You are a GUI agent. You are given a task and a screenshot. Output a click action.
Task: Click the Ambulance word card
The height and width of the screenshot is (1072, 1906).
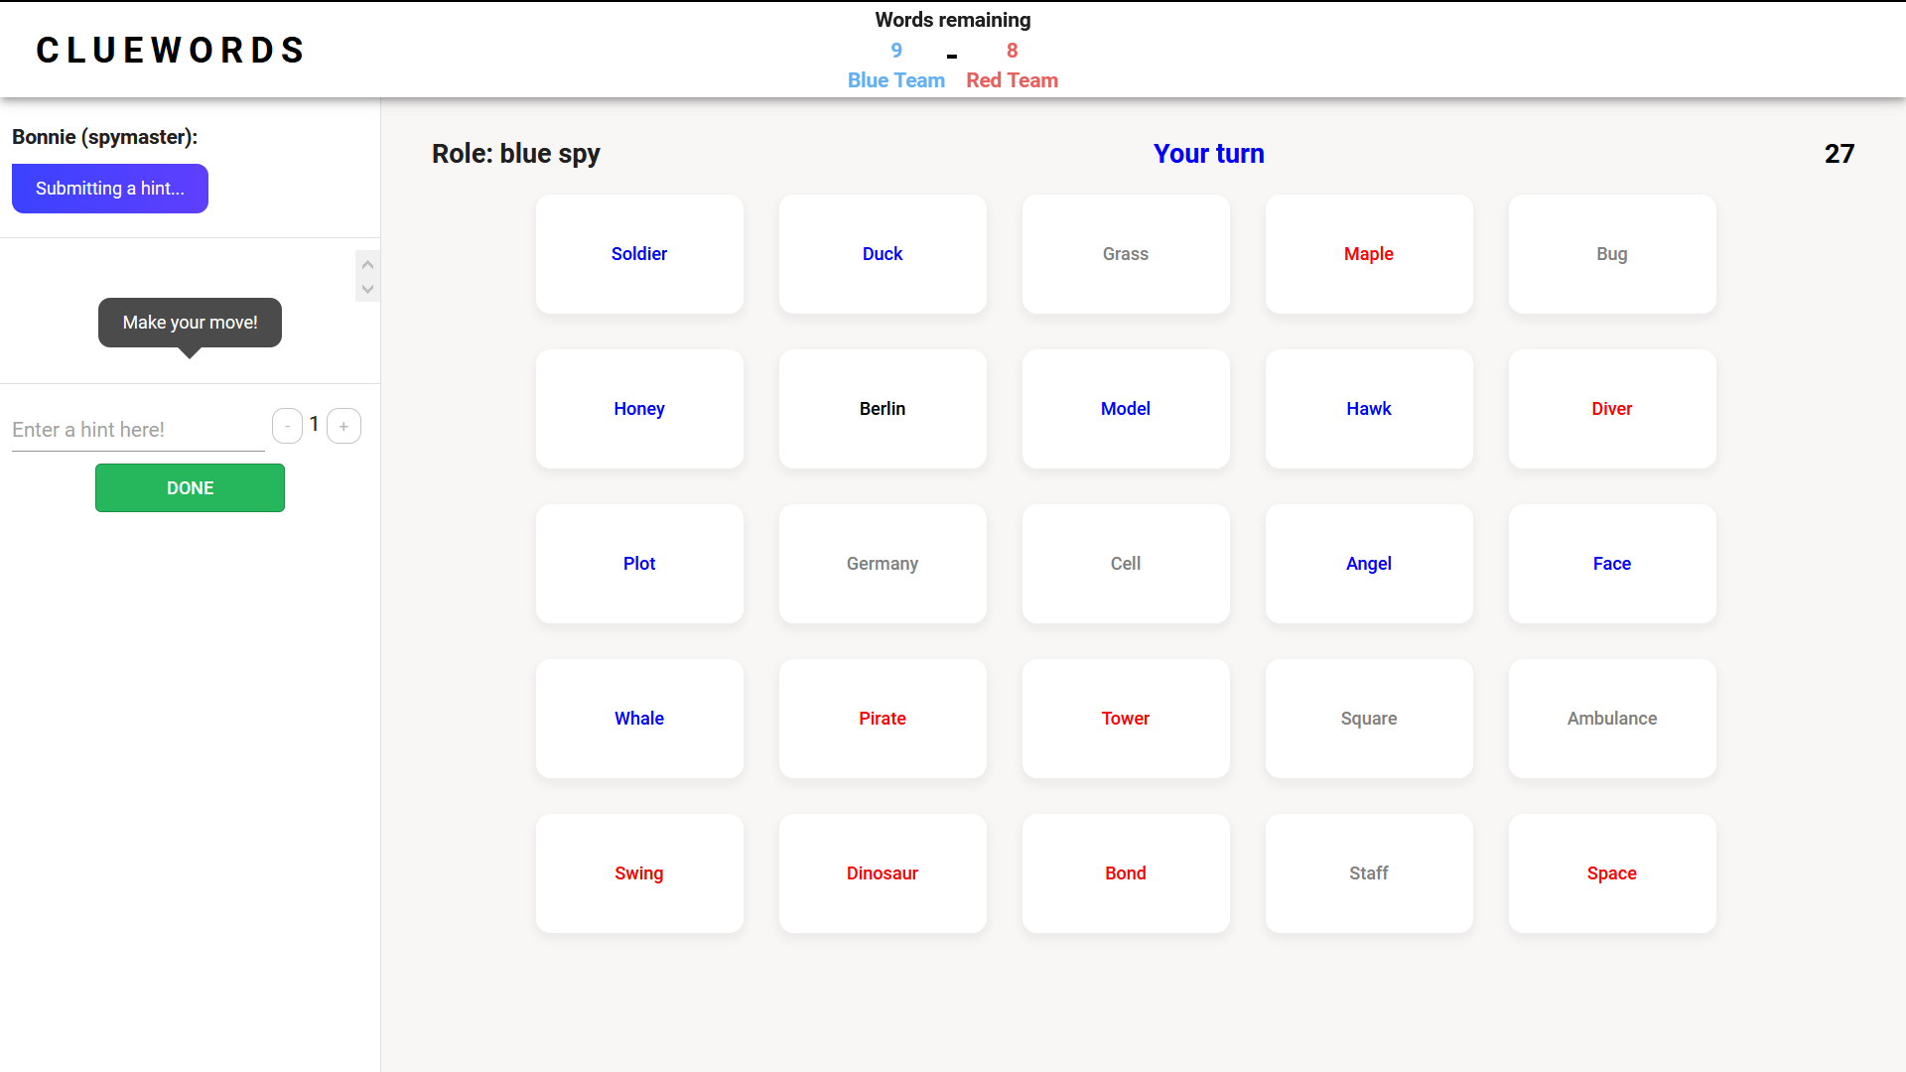(1612, 719)
